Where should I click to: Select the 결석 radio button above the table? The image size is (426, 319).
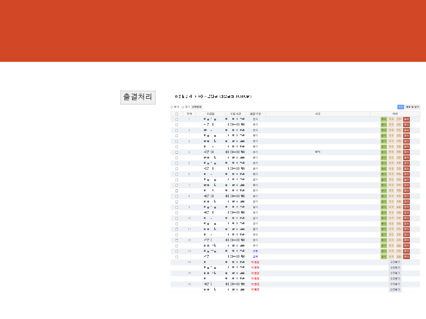tap(183, 107)
